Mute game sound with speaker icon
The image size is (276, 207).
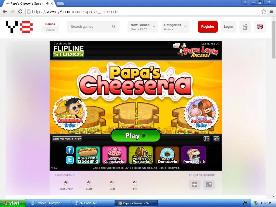[216, 139]
